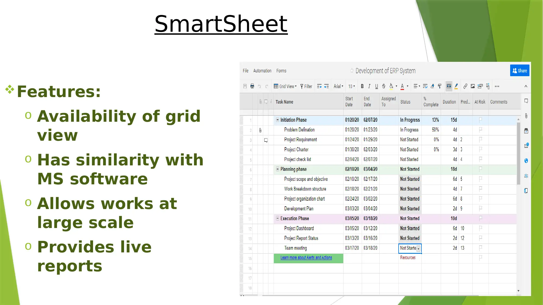Open the Summary panel icon in sidebar
The width and height of the screenshot is (543, 305).
[x=526, y=191]
